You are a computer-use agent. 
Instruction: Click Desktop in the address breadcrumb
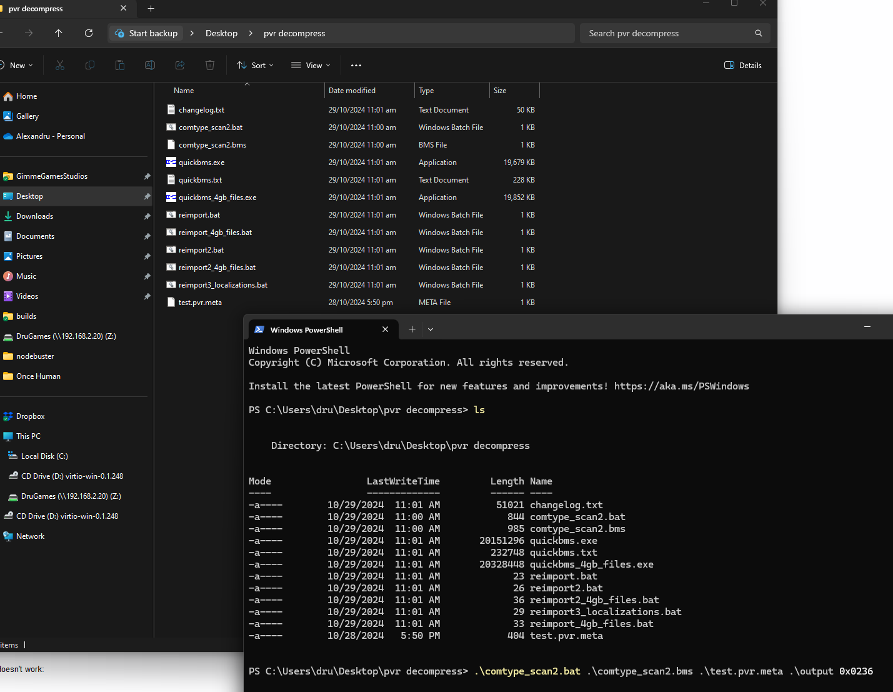(x=221, y=33)
